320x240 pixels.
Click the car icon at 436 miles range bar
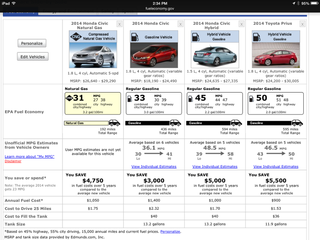(x=175, y=123)
